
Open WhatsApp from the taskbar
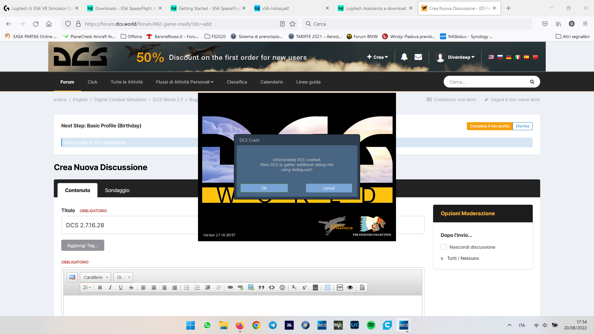[207, 325]
